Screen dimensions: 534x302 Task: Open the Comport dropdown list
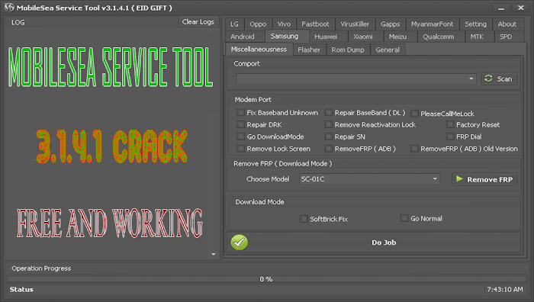[471, 79]
